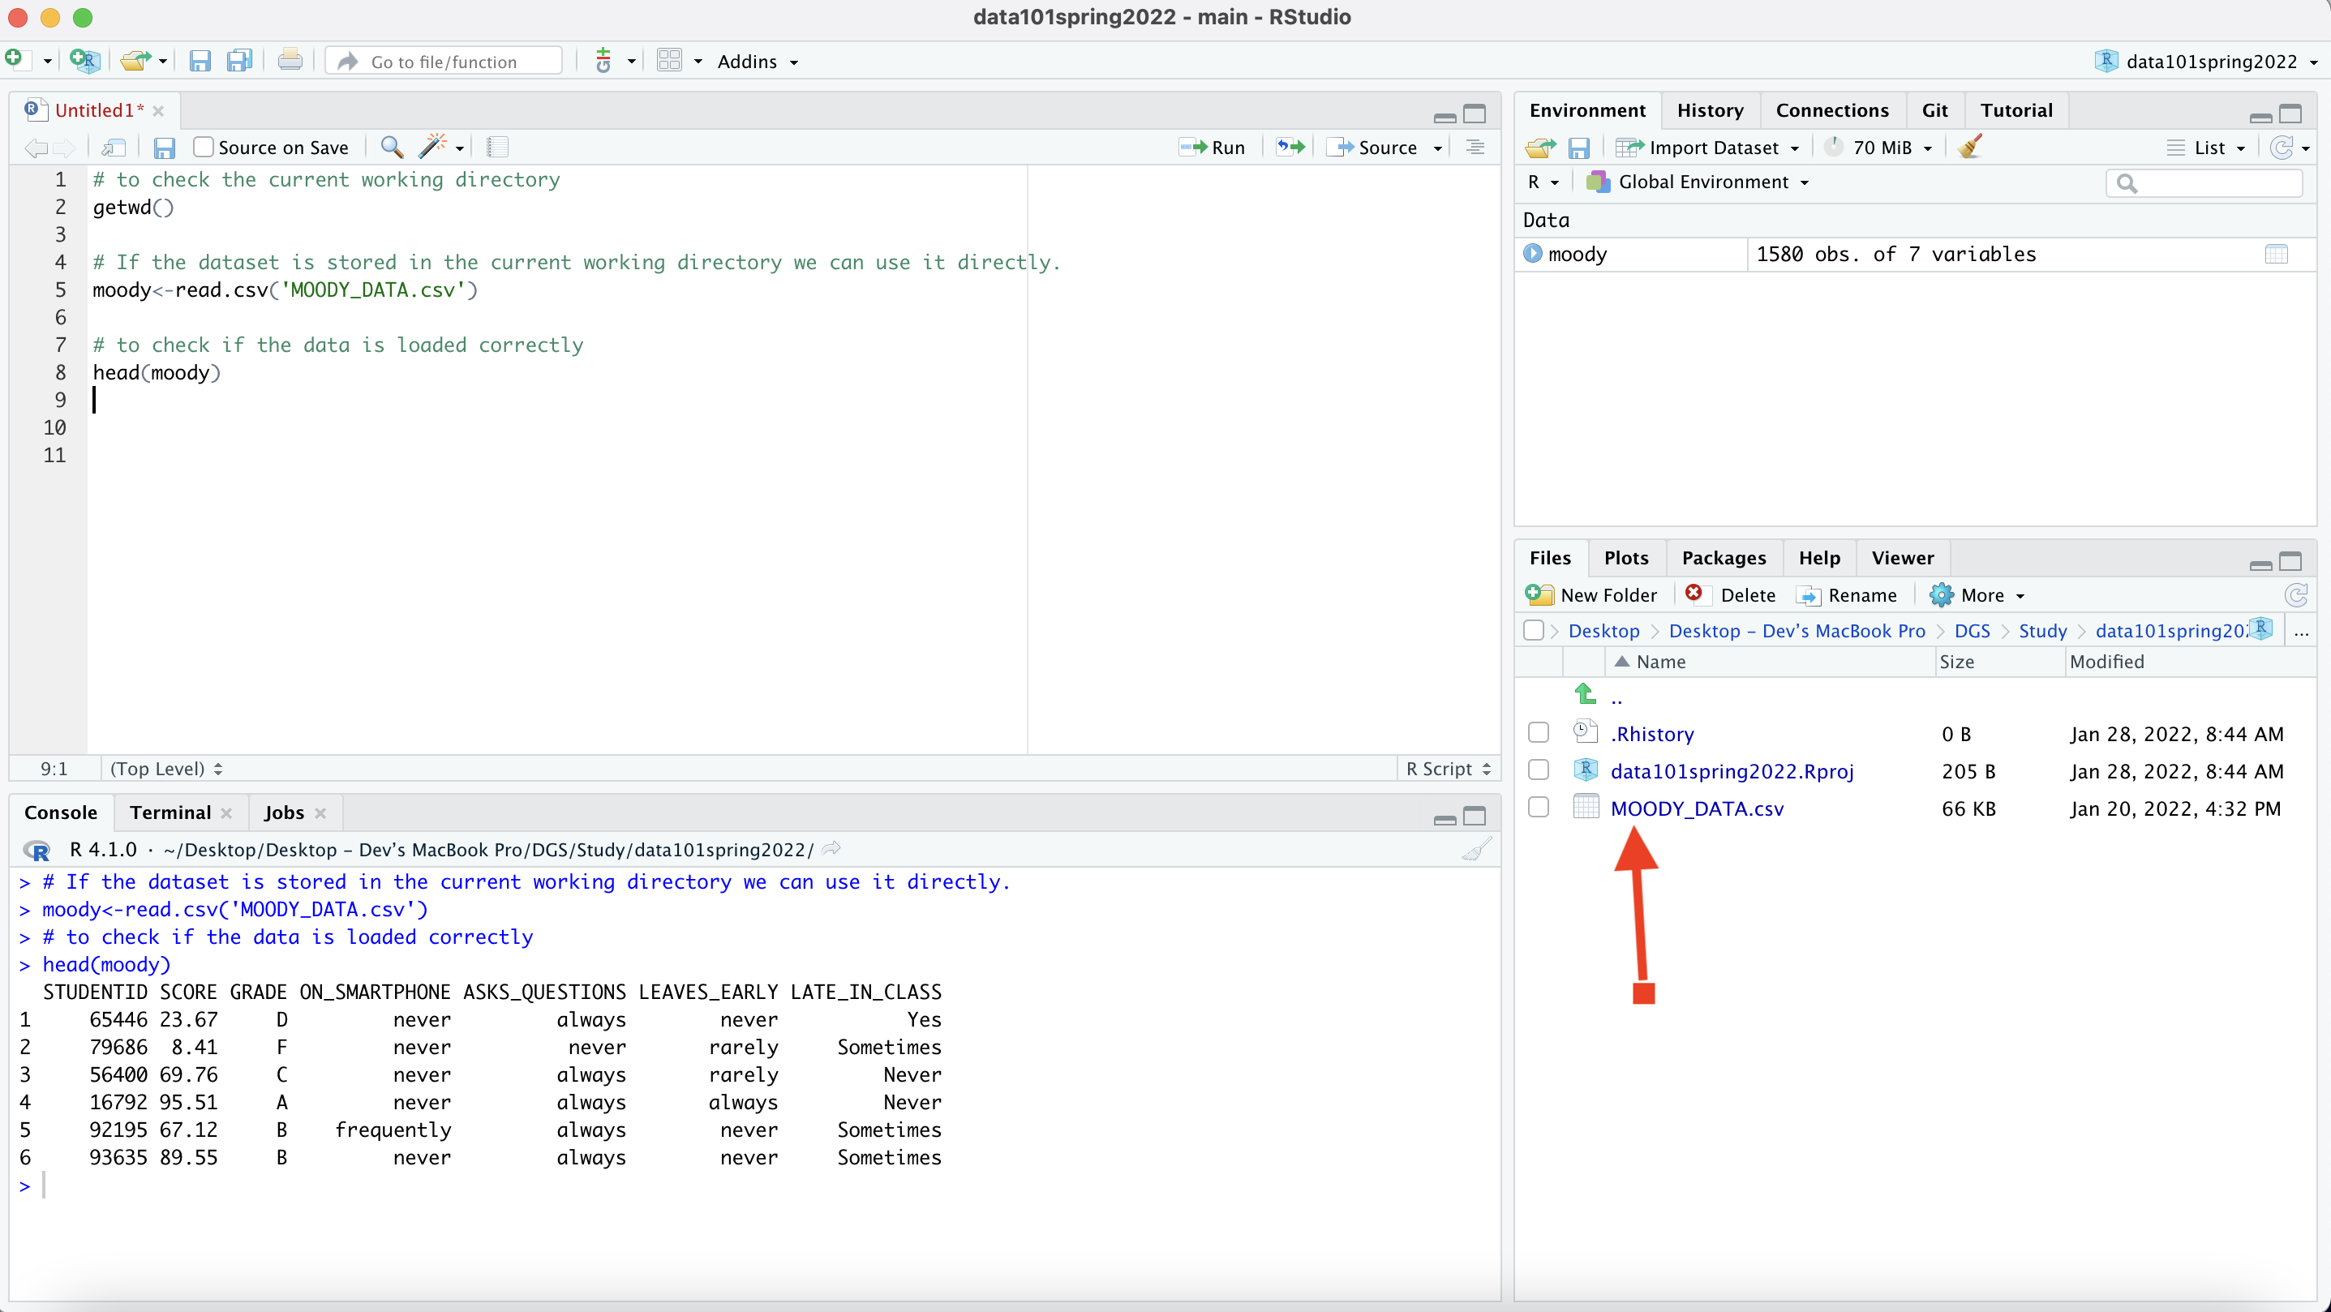This screenshot has width=2331, height=1312.
Task: Click the broom to clear environment objects
Action: [1969, 147]
